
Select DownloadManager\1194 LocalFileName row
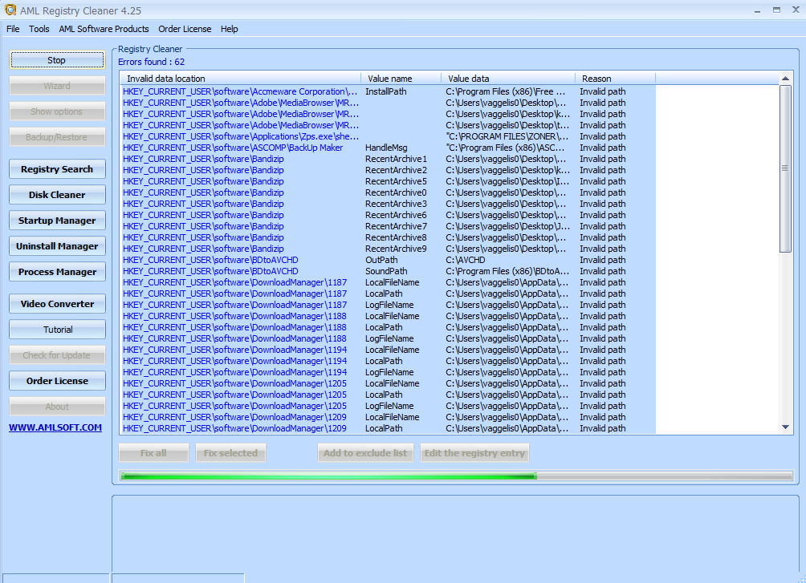388,350
